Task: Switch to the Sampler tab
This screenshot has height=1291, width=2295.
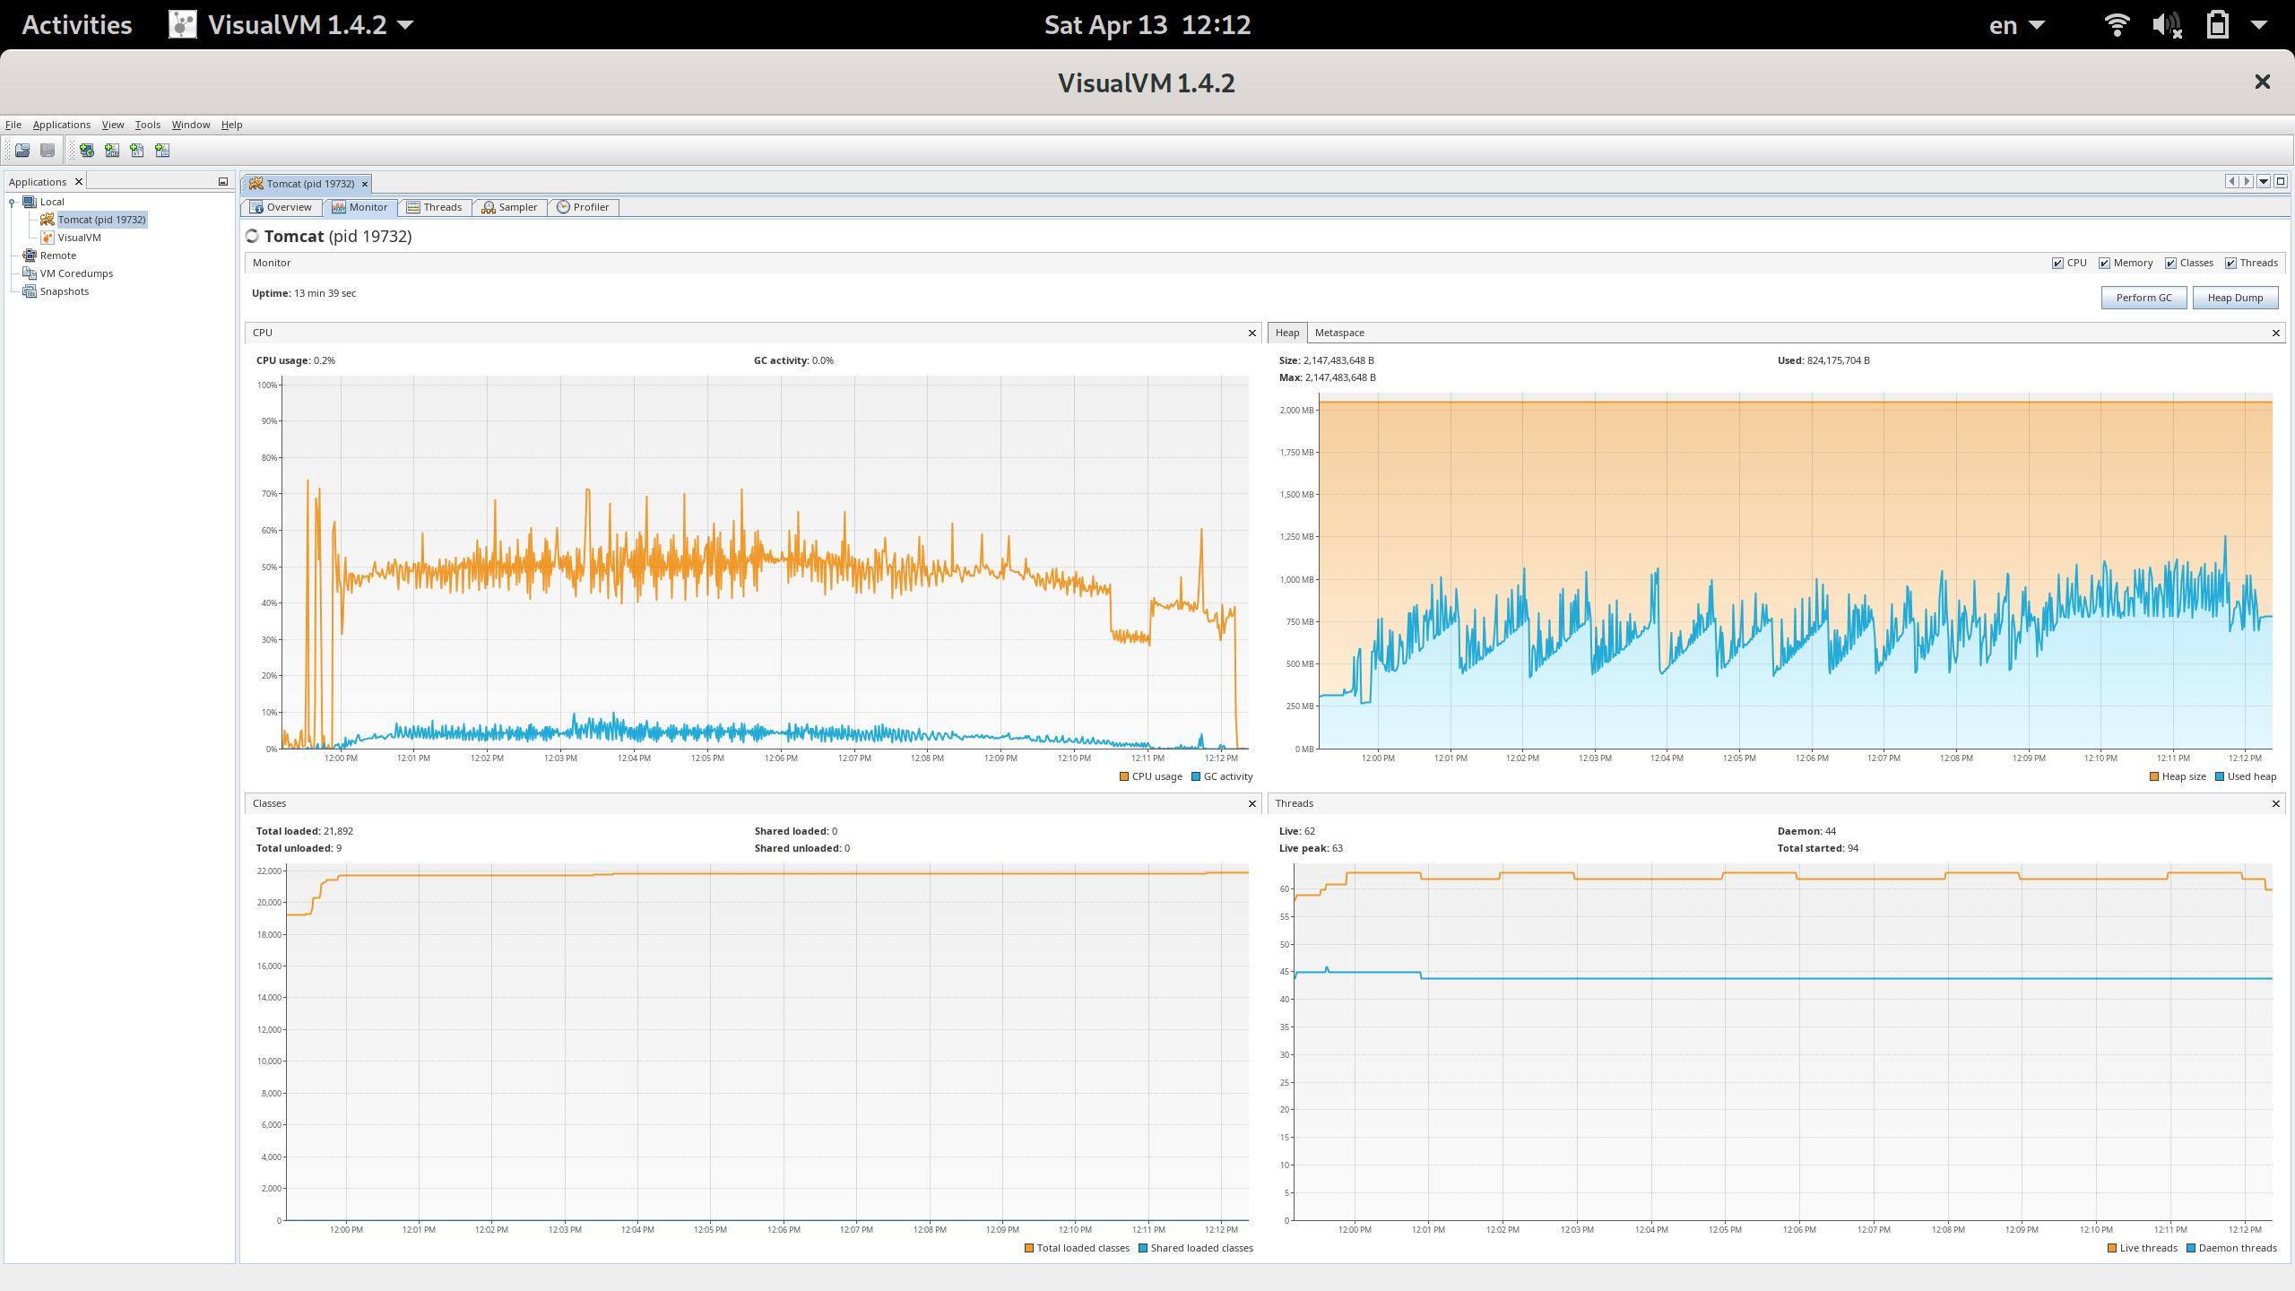Action: (509, 207)
